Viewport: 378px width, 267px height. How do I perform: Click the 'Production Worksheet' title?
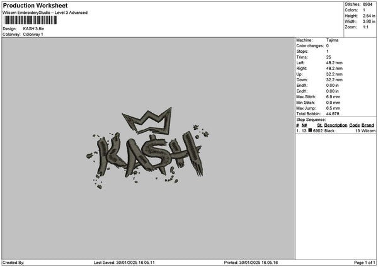point(35,5)
